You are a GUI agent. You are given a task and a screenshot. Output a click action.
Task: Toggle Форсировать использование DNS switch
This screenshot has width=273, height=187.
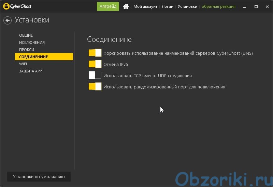click(95, 53)
